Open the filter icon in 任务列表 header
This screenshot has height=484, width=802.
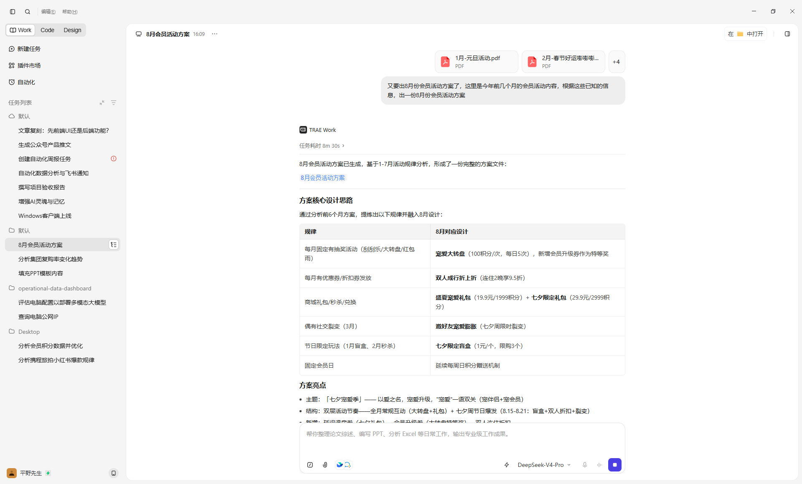pyautogui.click(x=114, y=103)
